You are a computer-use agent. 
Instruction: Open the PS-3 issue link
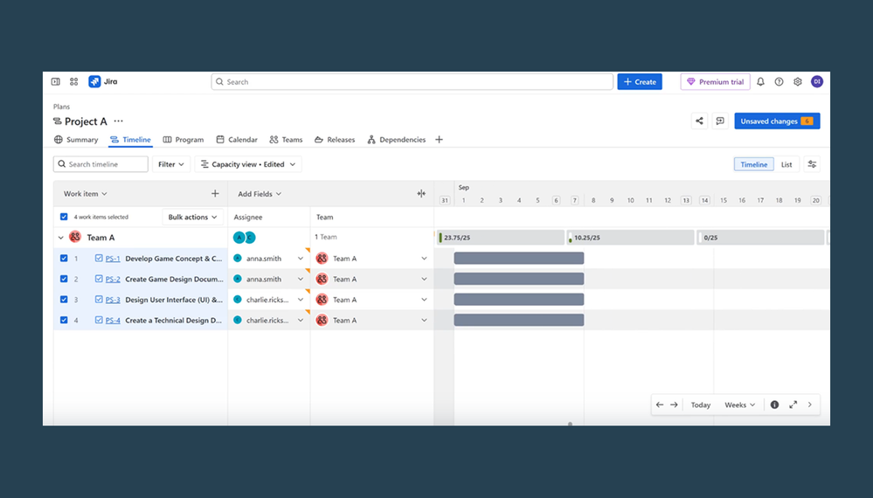click(113, 300)
